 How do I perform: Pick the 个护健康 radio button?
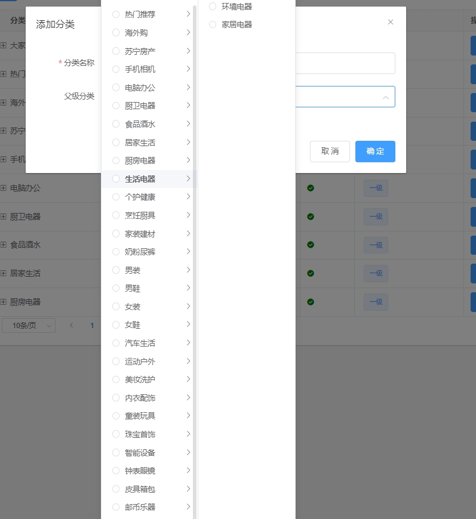[x=116, y=197]
